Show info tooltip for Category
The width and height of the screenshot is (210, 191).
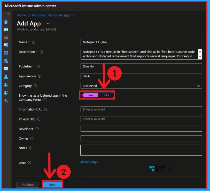35,86
